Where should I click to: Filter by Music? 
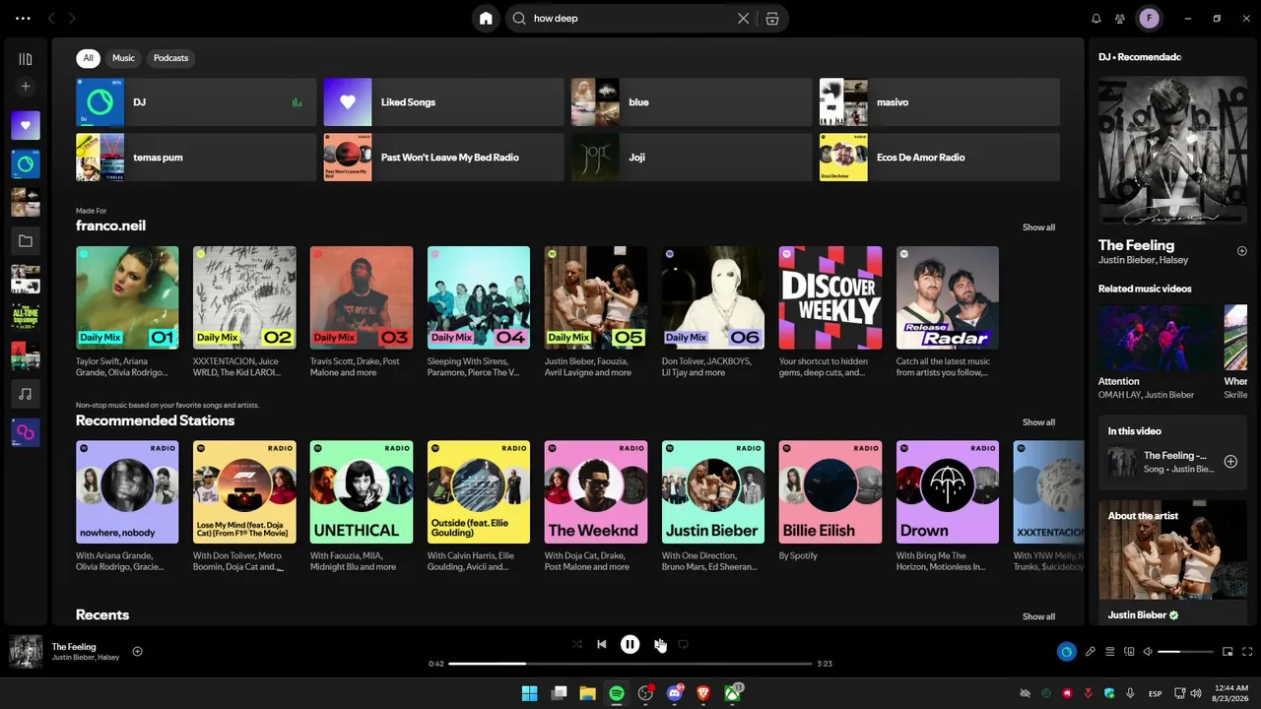pos(123,58)
